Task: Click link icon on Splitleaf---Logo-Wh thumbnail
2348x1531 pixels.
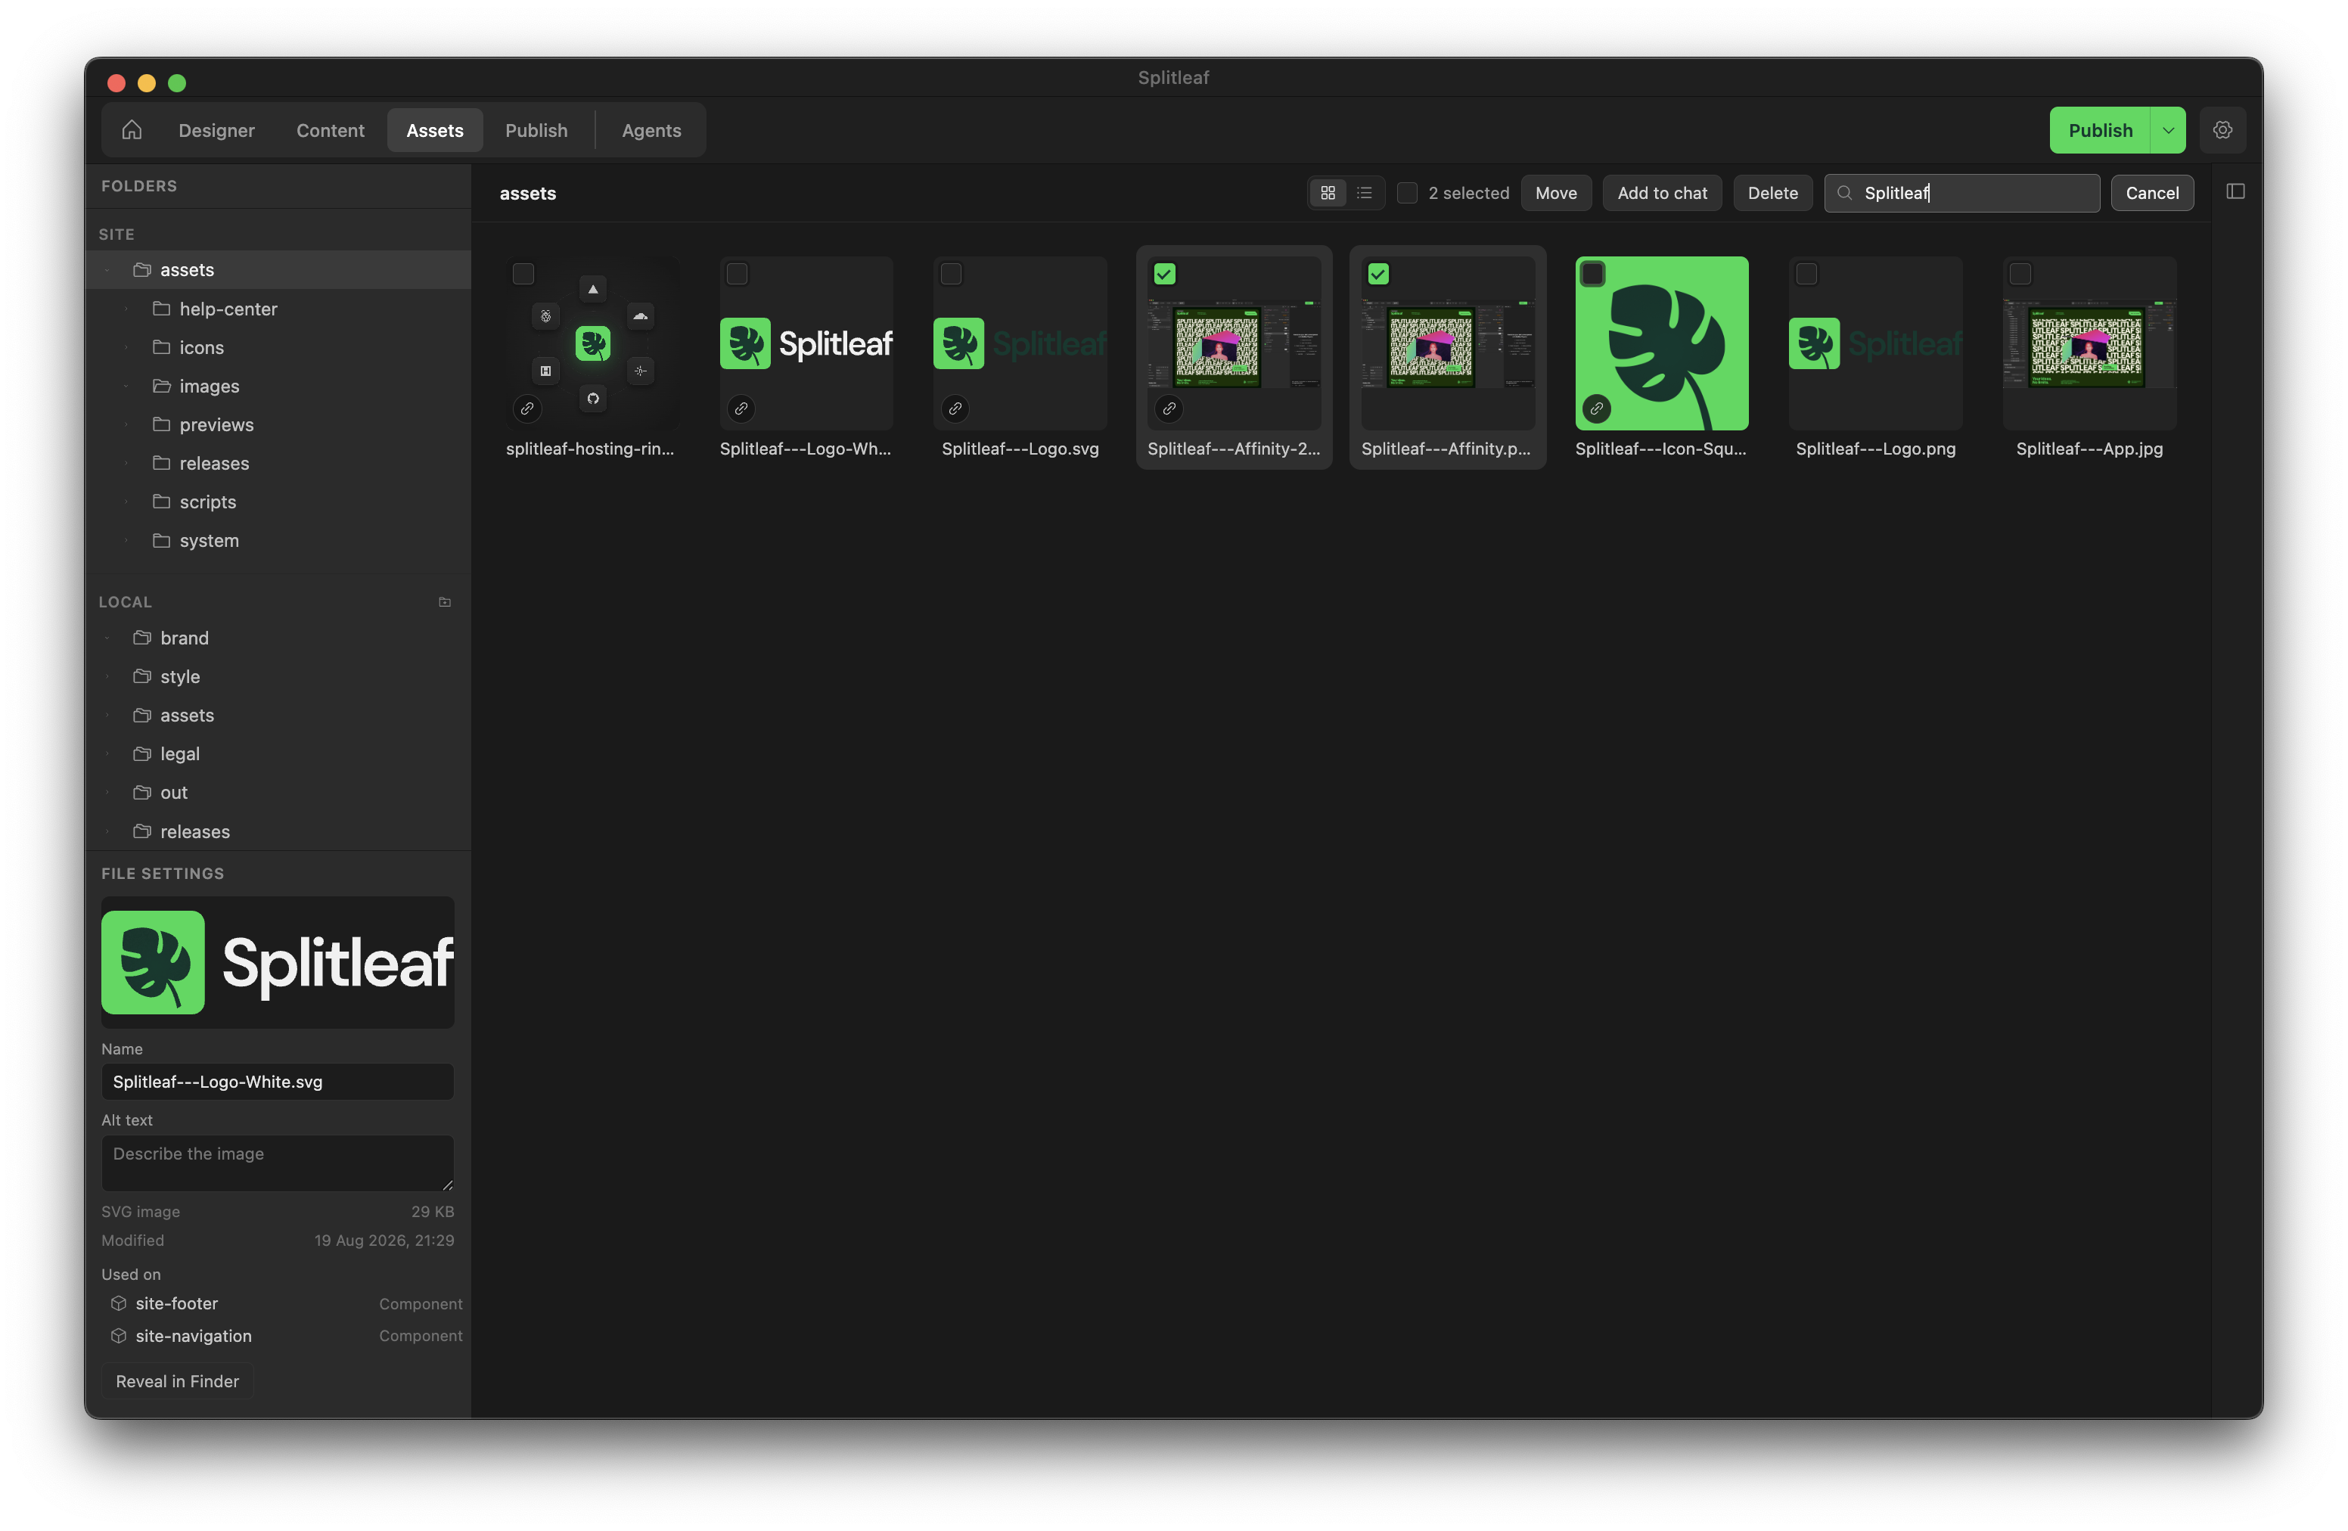Action: (741, 408)
